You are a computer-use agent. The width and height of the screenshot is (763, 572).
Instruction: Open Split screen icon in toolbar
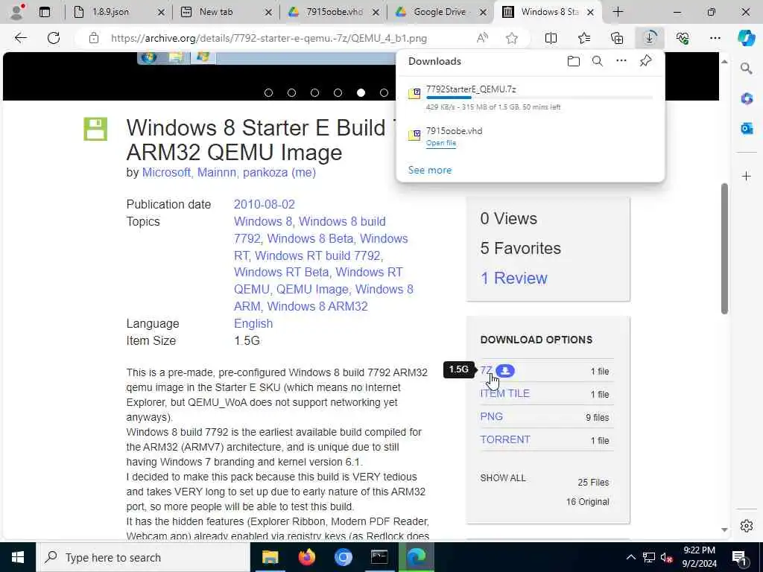551,38
